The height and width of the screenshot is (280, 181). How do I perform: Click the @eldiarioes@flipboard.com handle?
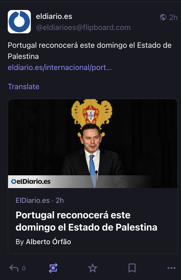(83, 27)
